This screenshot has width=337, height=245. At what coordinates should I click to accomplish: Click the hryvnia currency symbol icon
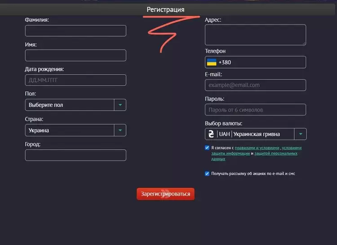[x=211, y=134]
